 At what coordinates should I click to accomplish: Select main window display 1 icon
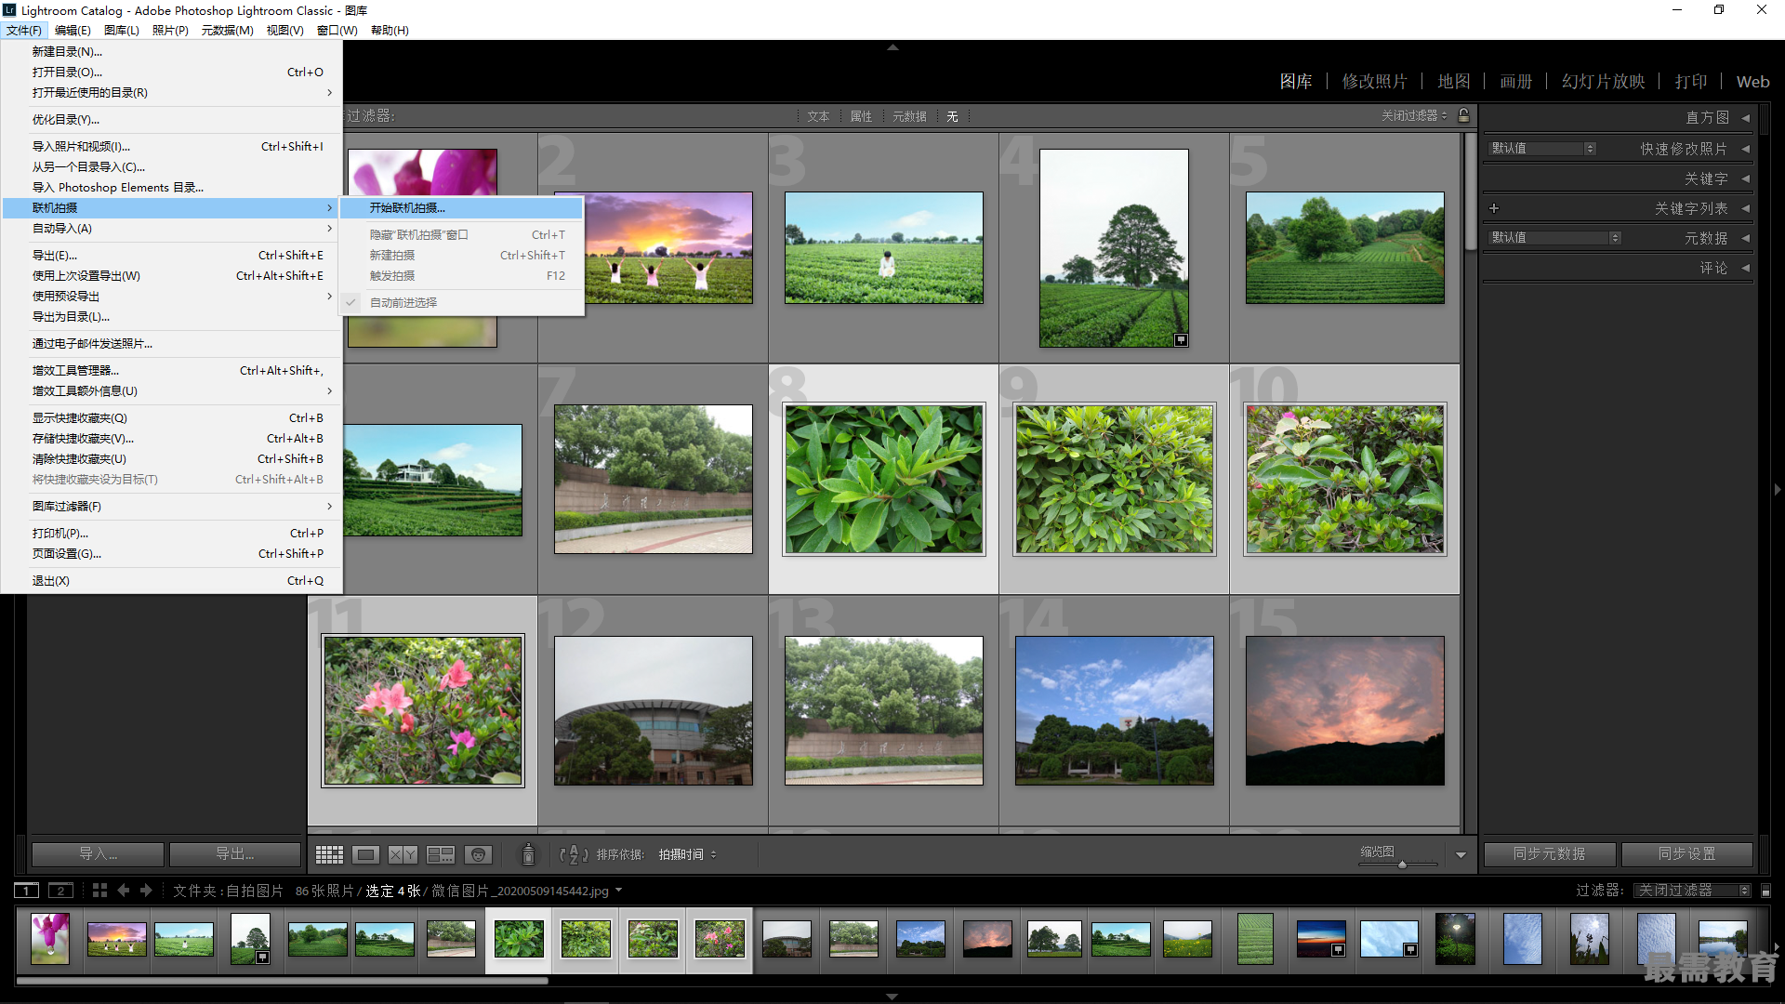[x=27, y=891]
